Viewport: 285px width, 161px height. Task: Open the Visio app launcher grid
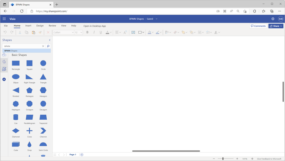4,19
